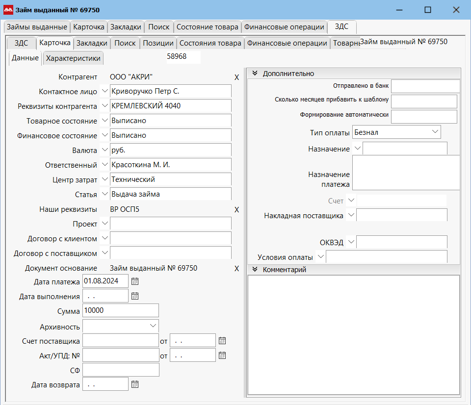Click the ВР ОСП5 реквизиты value
This screenshot has height=405, width=471.
click(x=125, y=209)
